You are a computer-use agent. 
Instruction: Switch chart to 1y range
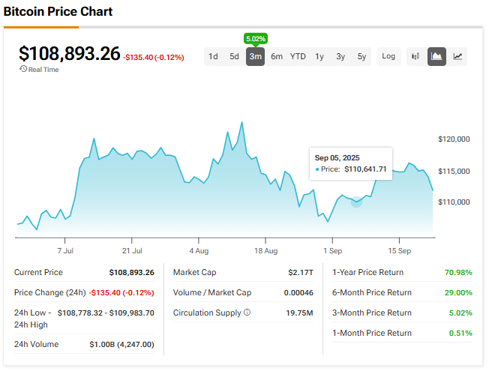319,56
